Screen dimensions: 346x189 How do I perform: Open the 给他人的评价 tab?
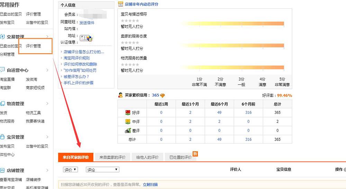click(147, 157)
